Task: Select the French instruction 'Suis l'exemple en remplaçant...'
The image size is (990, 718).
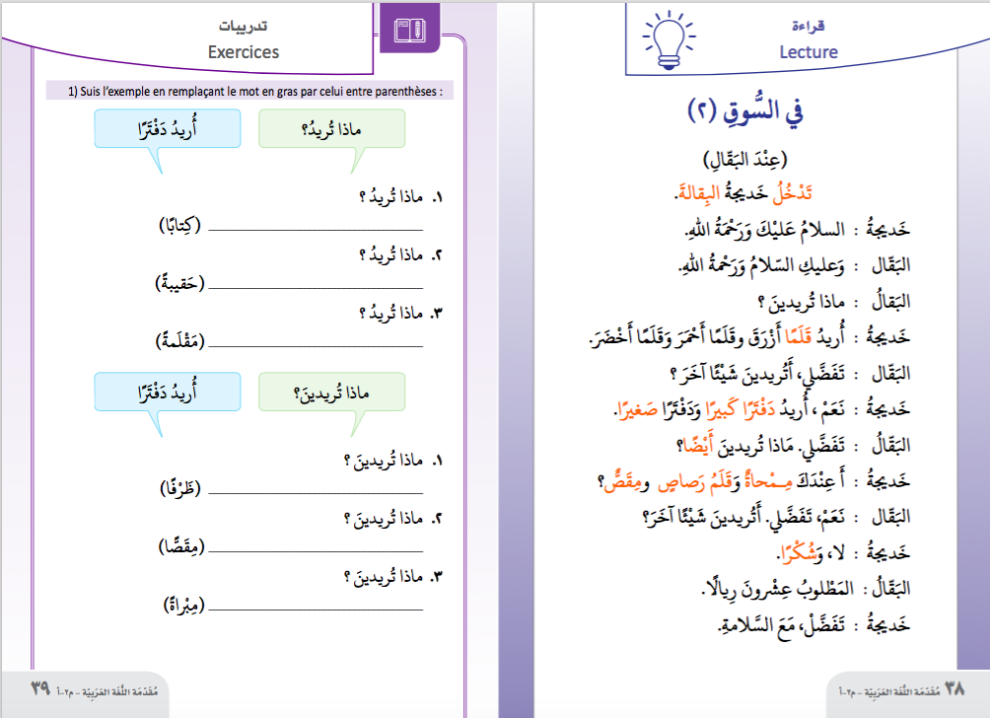Action: point(255,91)
